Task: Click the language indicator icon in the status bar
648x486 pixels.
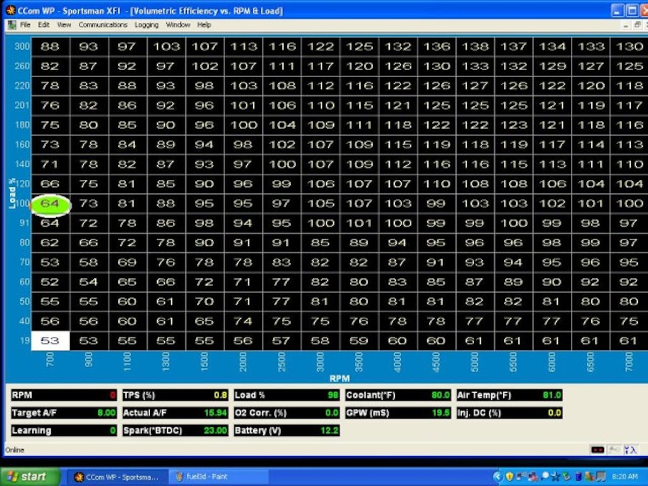Action: coord(631,449)
